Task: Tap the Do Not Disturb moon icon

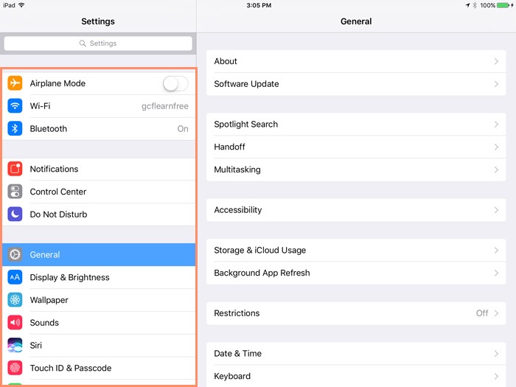Action: click(15, 215)
